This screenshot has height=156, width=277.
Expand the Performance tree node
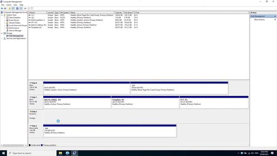coord(5,28)
